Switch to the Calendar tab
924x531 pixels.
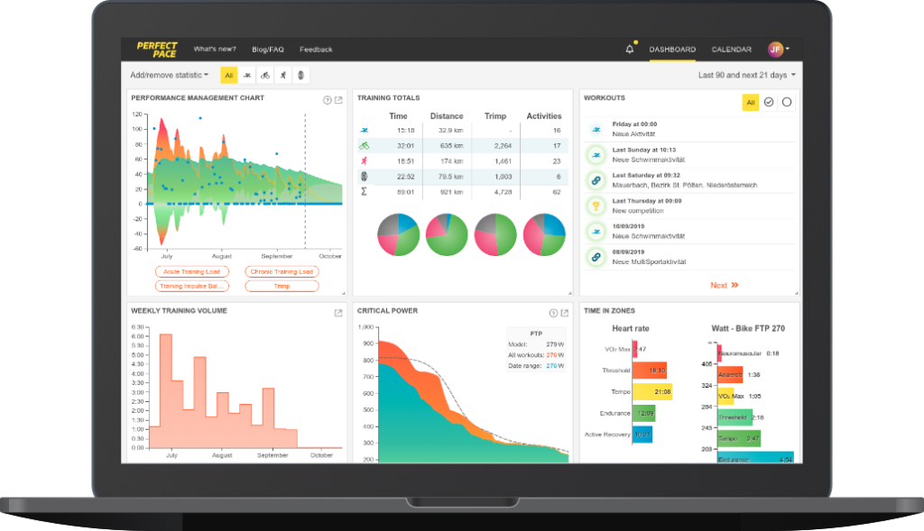[x=732, y=50]
